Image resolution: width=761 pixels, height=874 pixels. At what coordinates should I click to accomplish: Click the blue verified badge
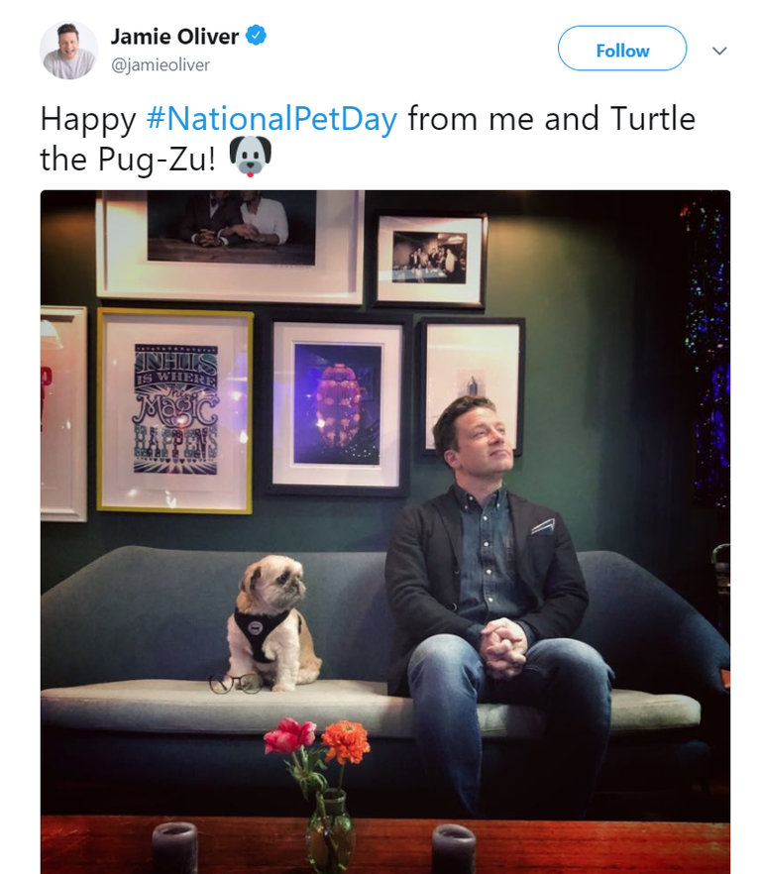256,37
